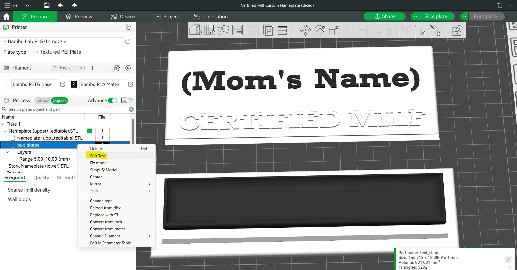This screenshot has height=270, width=517.
Task: Select the Add cube primitive icon
Action: click(x=195, y=30)
